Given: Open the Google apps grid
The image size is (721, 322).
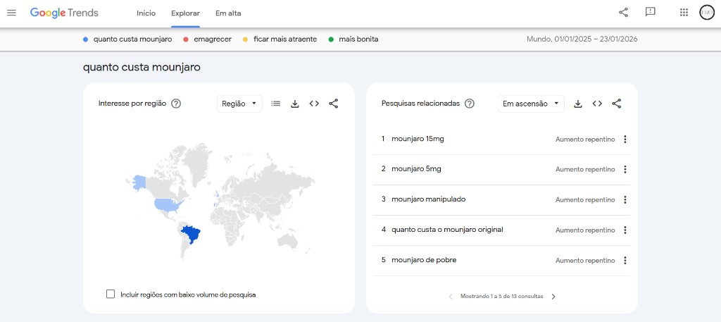Looking at the screenshot, I should click(684, 13).
